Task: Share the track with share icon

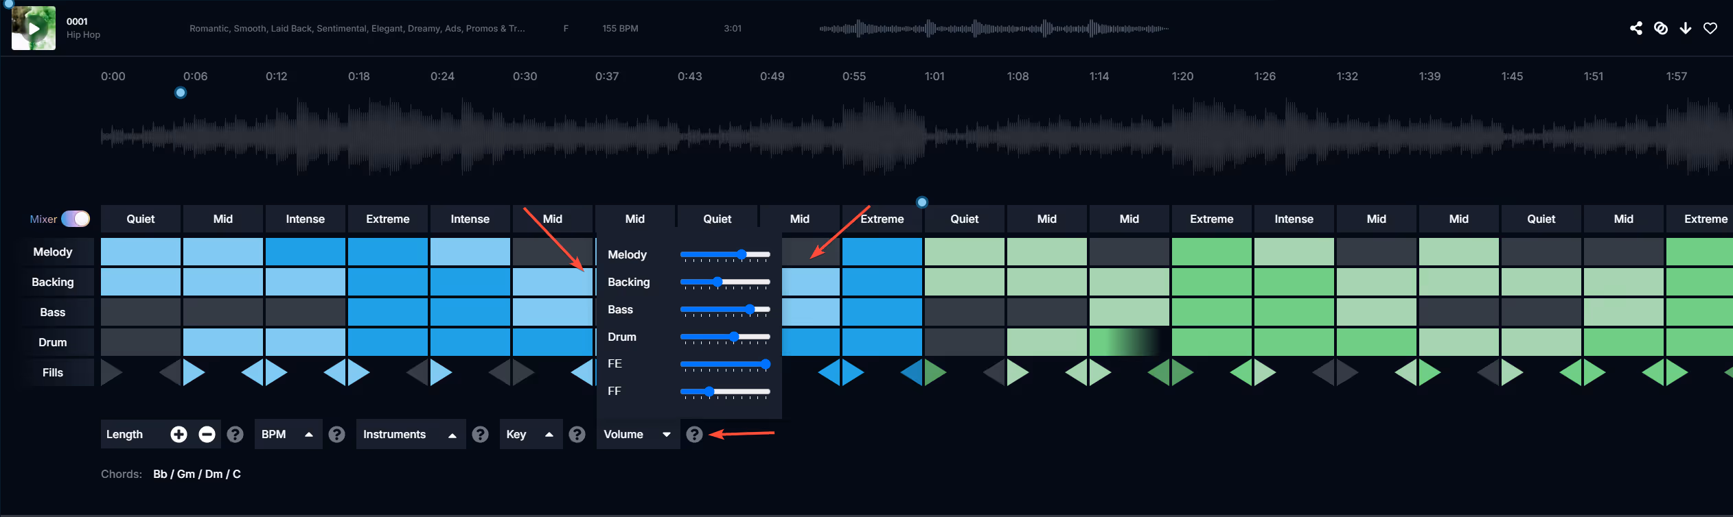Action: (x=1636, y=28)
